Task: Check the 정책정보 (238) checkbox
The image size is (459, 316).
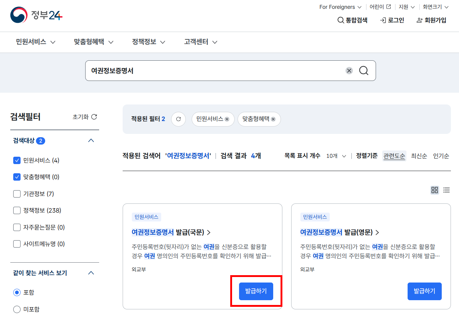Action: (x=17, y=210)
